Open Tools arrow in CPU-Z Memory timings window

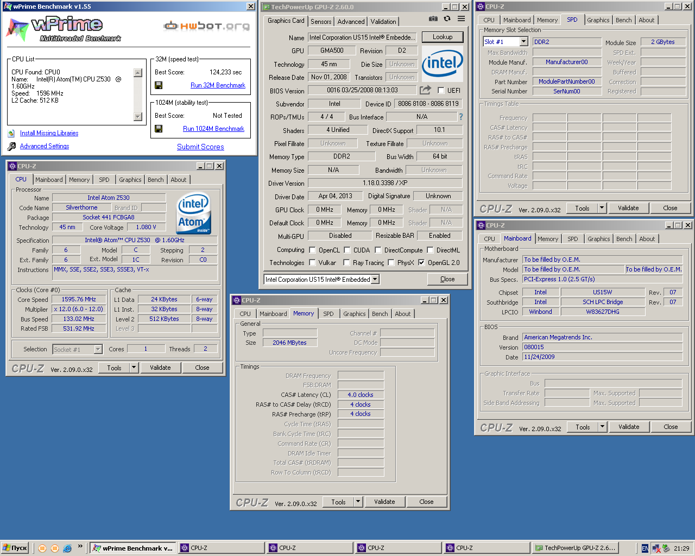click(358, 502)
